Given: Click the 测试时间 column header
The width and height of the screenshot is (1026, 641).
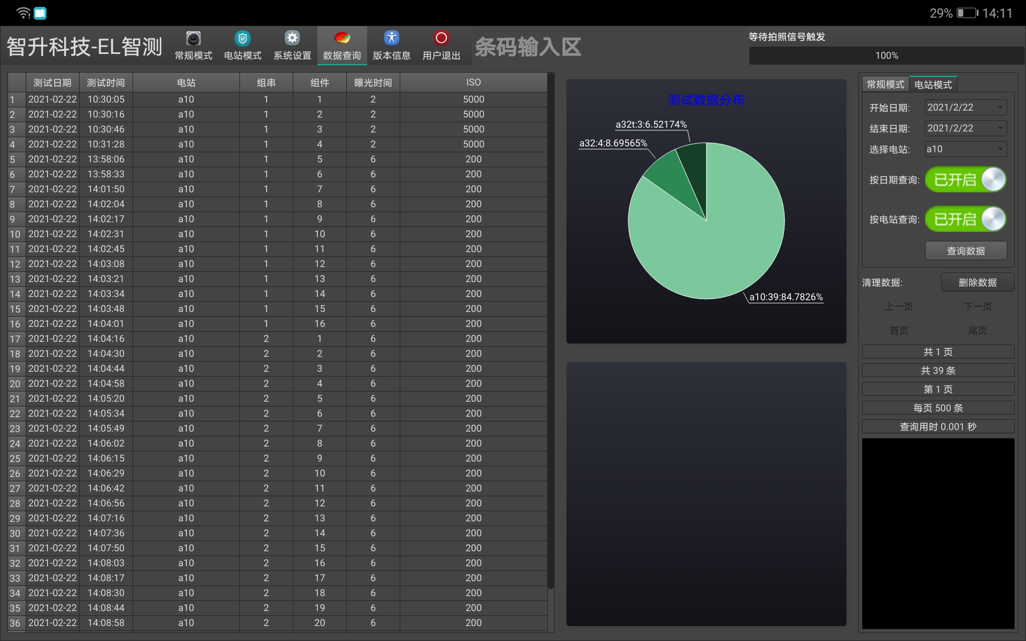Looking at the screenshot, I should point(106,83).
